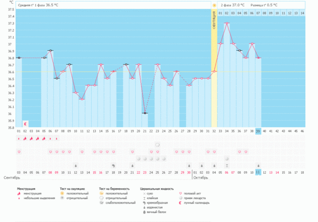This screenshot has width=318, height=222.
Task: Click the 'половой акт' heart icon in legend
Action: pos(181,193)
